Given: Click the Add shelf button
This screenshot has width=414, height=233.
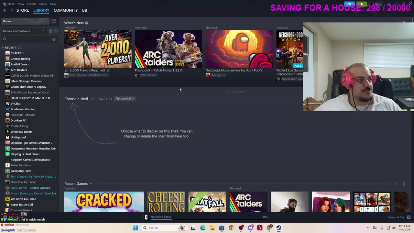Looking at the screenshot, I should (235, 92).
